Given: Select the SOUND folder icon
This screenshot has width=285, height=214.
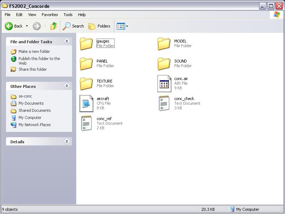Looking at the screenshot, I should point(164,64).
